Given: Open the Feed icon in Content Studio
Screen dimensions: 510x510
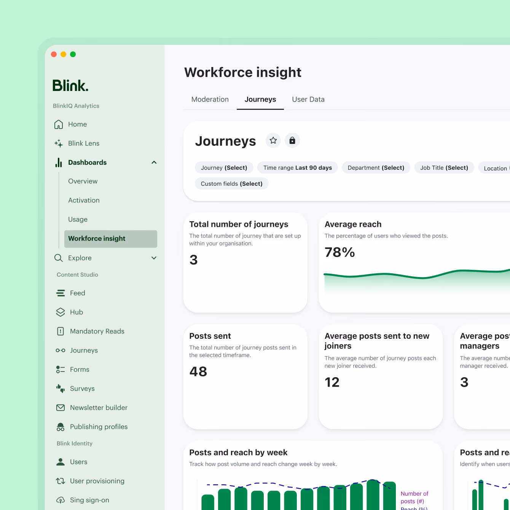Looking at the screenshot, I should pos(61,293).
